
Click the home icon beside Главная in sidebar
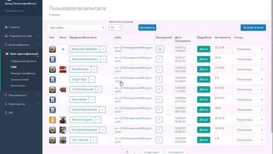click(x=6, y=27)
